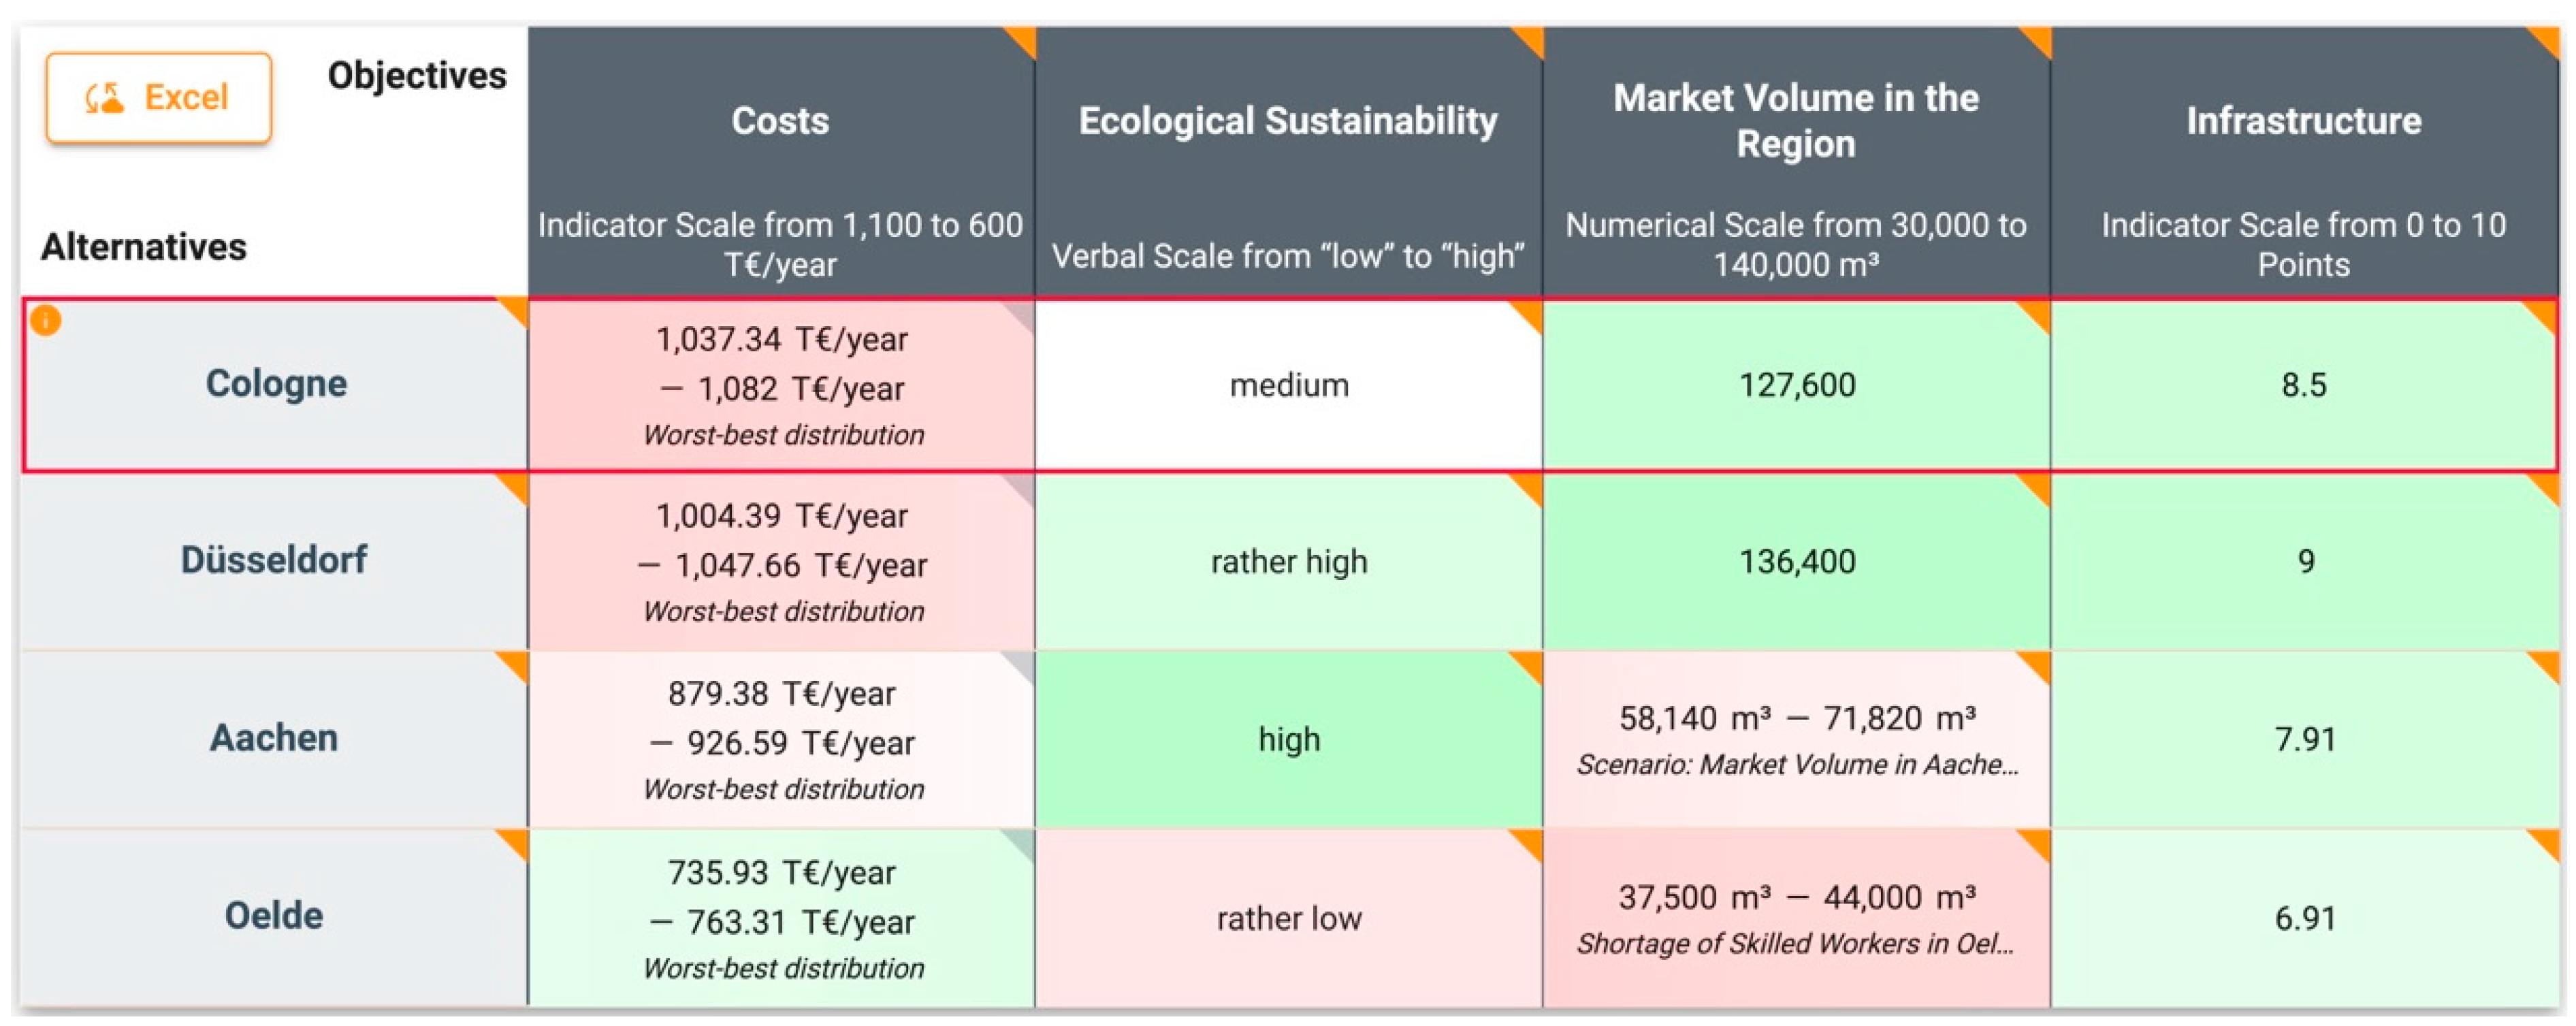Select the Cologne alternative name

click(276, 384)
